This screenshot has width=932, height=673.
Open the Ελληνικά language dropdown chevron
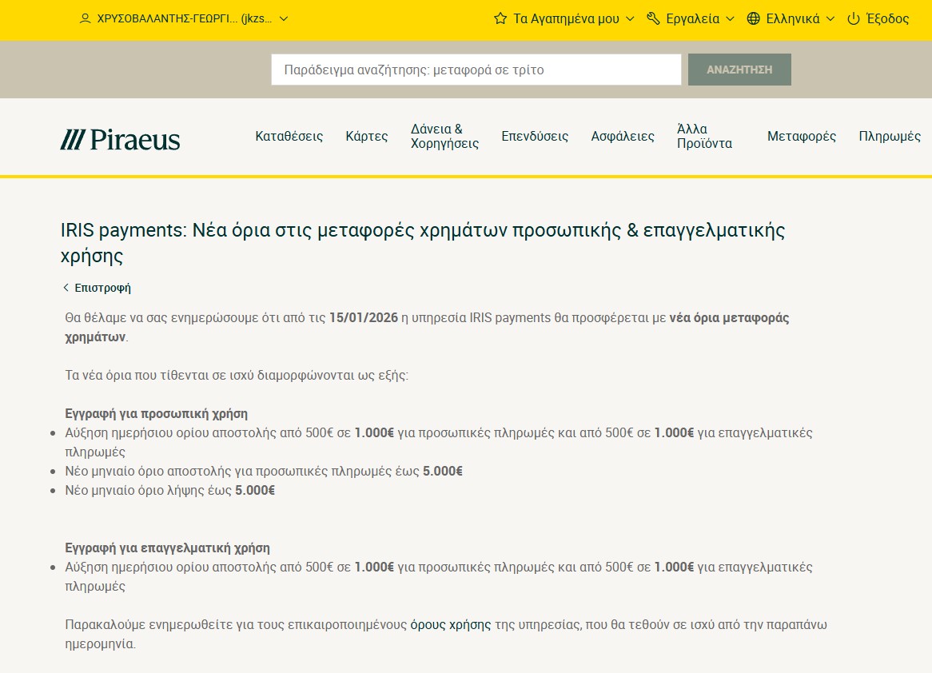[830, 18]
